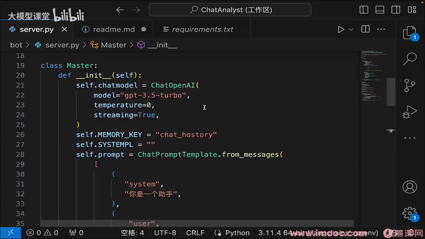Click the editor vertical scrollbar thumb
This screenshot has height=239, width=425.
(x=391, y=92)
